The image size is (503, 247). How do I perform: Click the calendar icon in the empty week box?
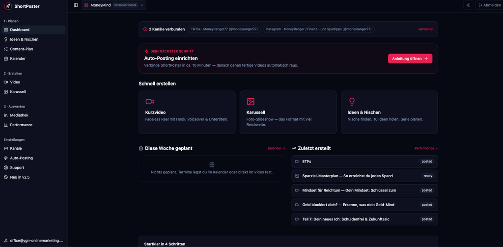(212, 165)
